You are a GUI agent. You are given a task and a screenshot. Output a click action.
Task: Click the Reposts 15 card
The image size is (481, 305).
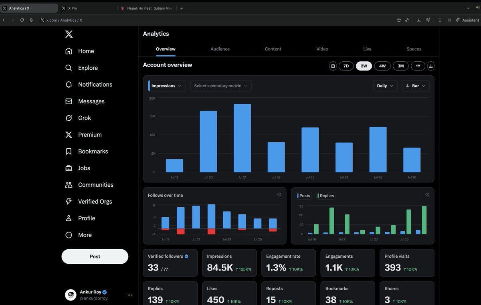[x=289, y=293]
